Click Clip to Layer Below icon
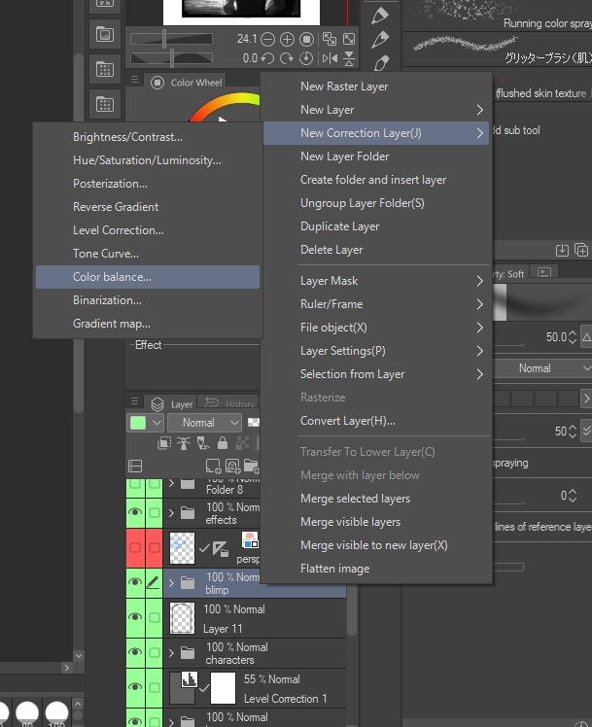The width and height of the screenshot is (592, 727). point(164,443)
